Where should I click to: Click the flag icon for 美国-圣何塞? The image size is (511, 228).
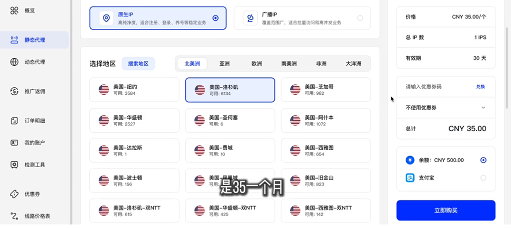(x=200, y=120)
